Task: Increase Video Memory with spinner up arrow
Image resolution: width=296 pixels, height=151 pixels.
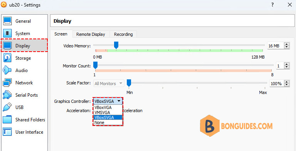Action: 287,44
